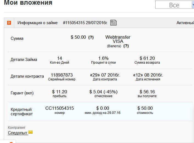This screenshot has width=194, height=143.
Task: Click the Кредитный сертификат row label
Action: (21, 111)
